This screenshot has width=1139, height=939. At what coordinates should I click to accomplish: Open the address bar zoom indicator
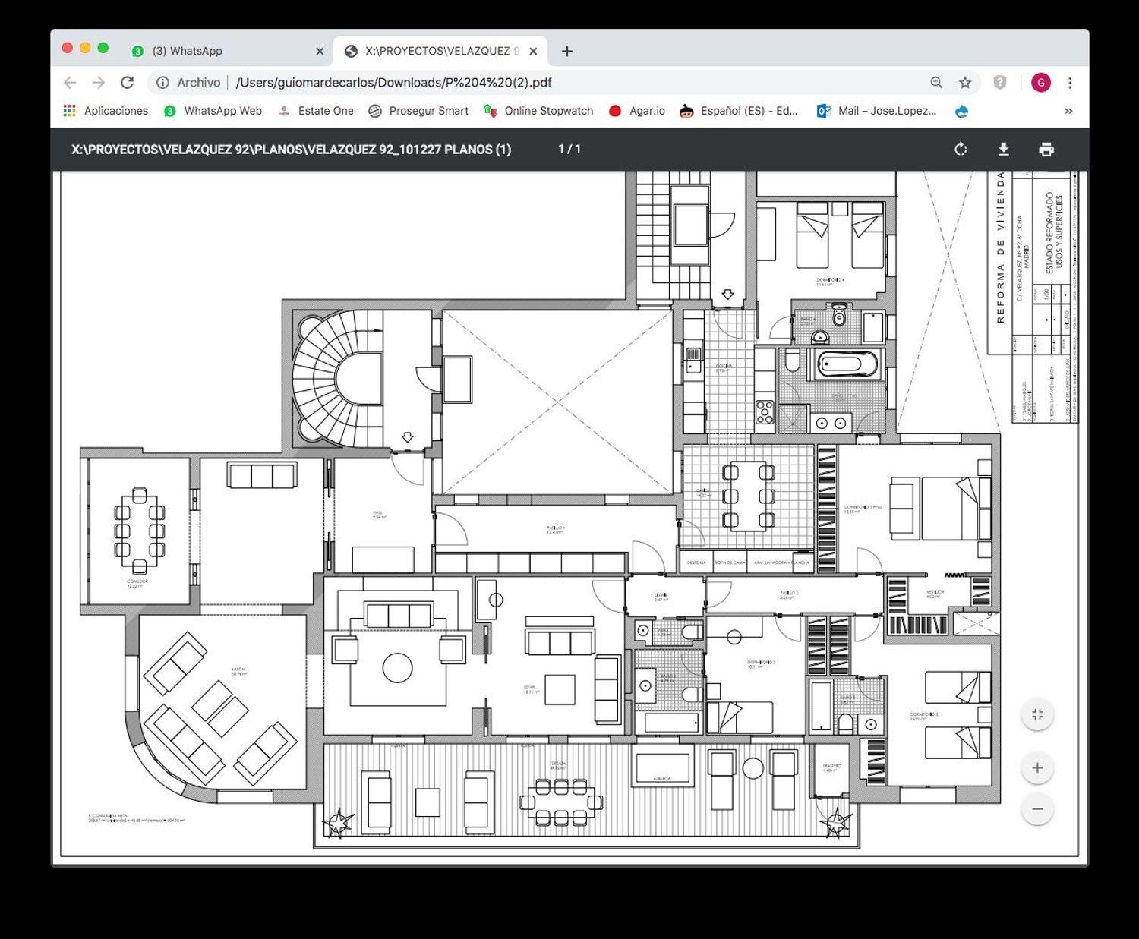coord(936,83)
